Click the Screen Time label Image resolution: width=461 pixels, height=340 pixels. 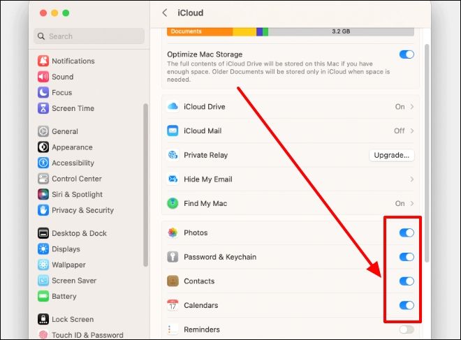click(73, 108)
